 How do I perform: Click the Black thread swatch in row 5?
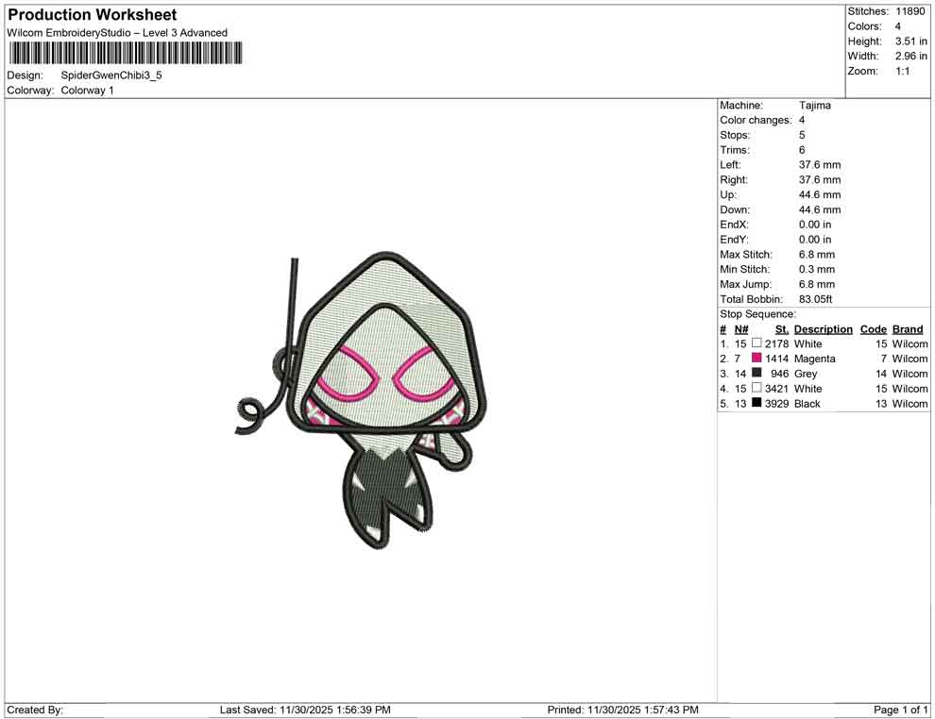(x=756, y=404)
